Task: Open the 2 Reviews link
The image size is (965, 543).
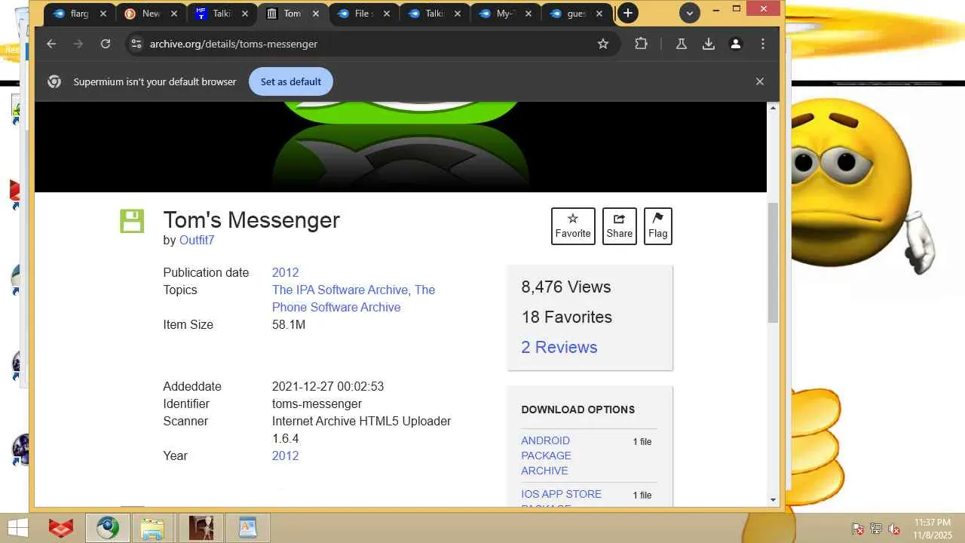Action: tap(559, 347)
